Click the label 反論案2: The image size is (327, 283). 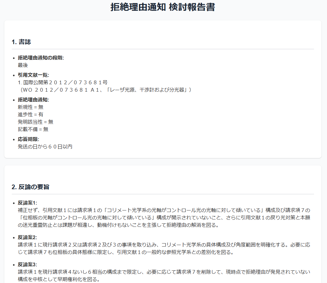tap(27, 237)
